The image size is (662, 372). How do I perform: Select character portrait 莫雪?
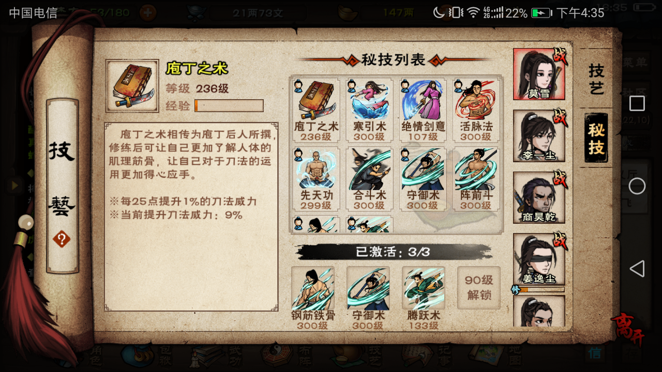[x=539, y=74]
